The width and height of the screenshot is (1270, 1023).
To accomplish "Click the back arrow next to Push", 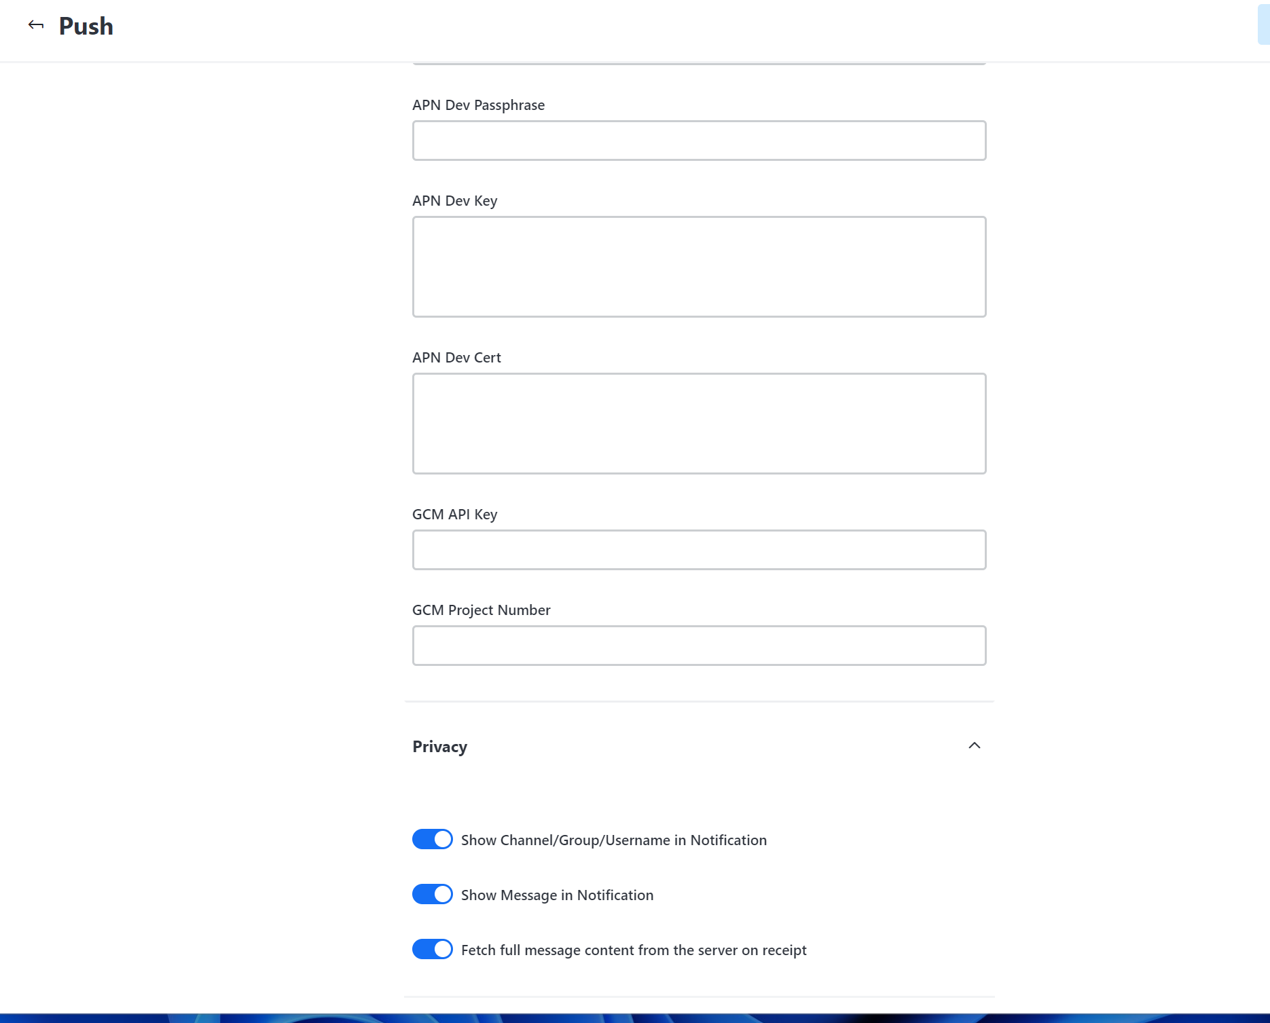I will [x=36, y=25].
